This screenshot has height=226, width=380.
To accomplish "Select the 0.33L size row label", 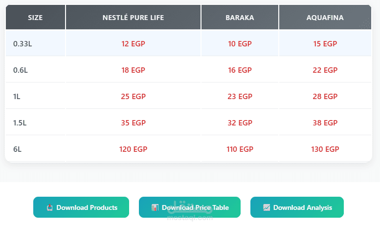I will click(22, 43).
